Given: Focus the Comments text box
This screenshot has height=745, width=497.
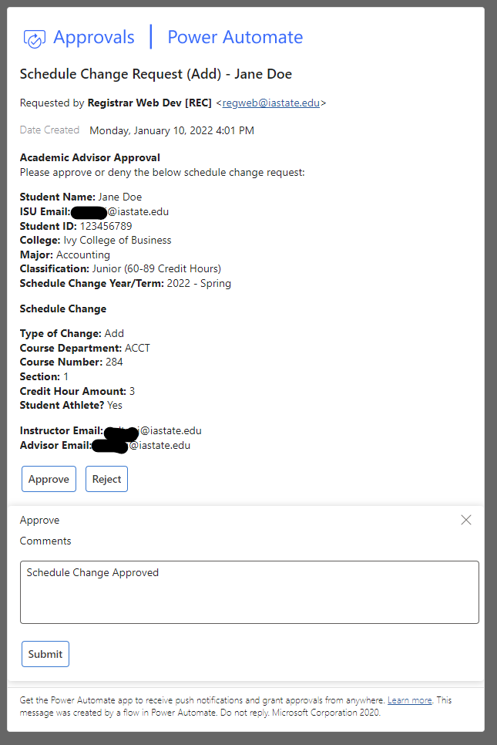Looking at the screenshot, I should click(x=250, y=592).
